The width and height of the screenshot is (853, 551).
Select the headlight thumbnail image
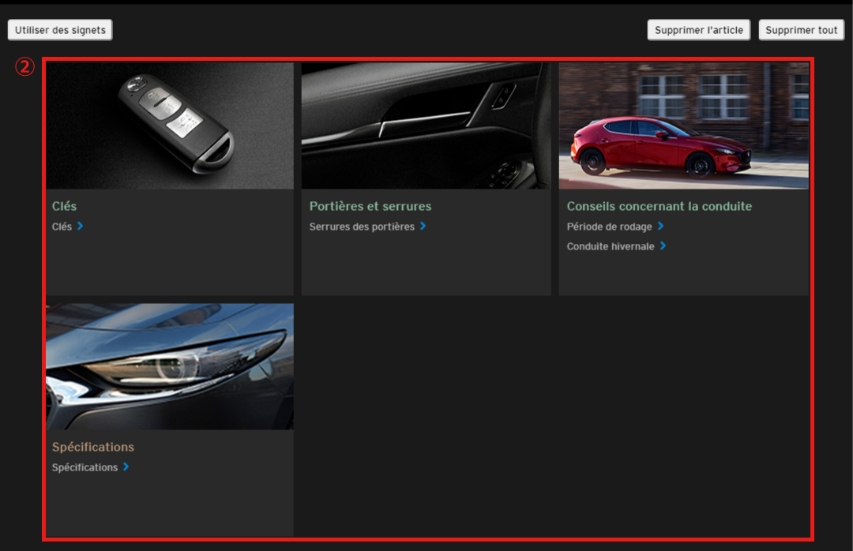point(170,366)
